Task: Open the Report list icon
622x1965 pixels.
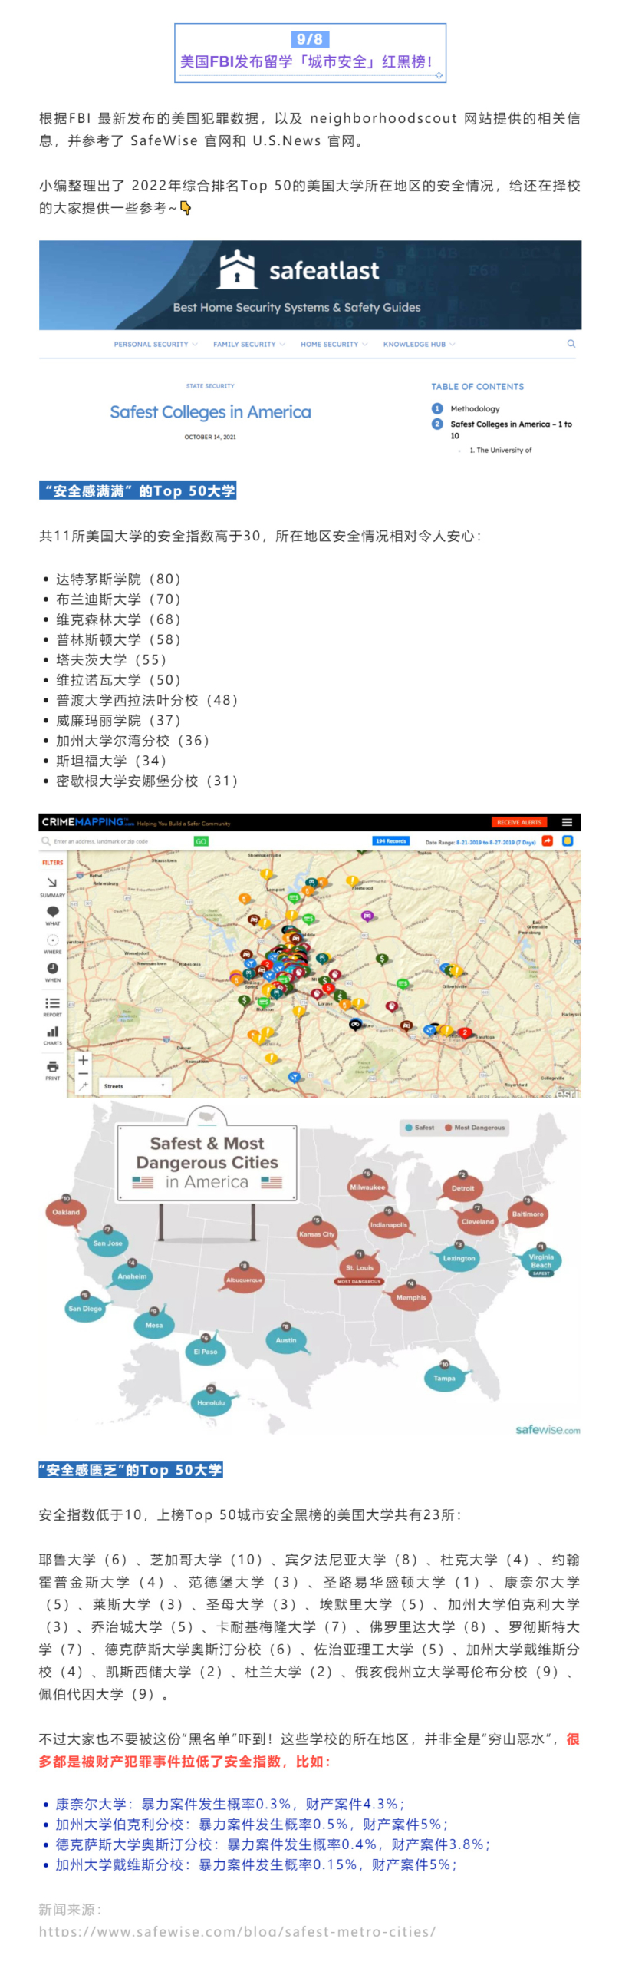Action: (x=52, y=1002)
